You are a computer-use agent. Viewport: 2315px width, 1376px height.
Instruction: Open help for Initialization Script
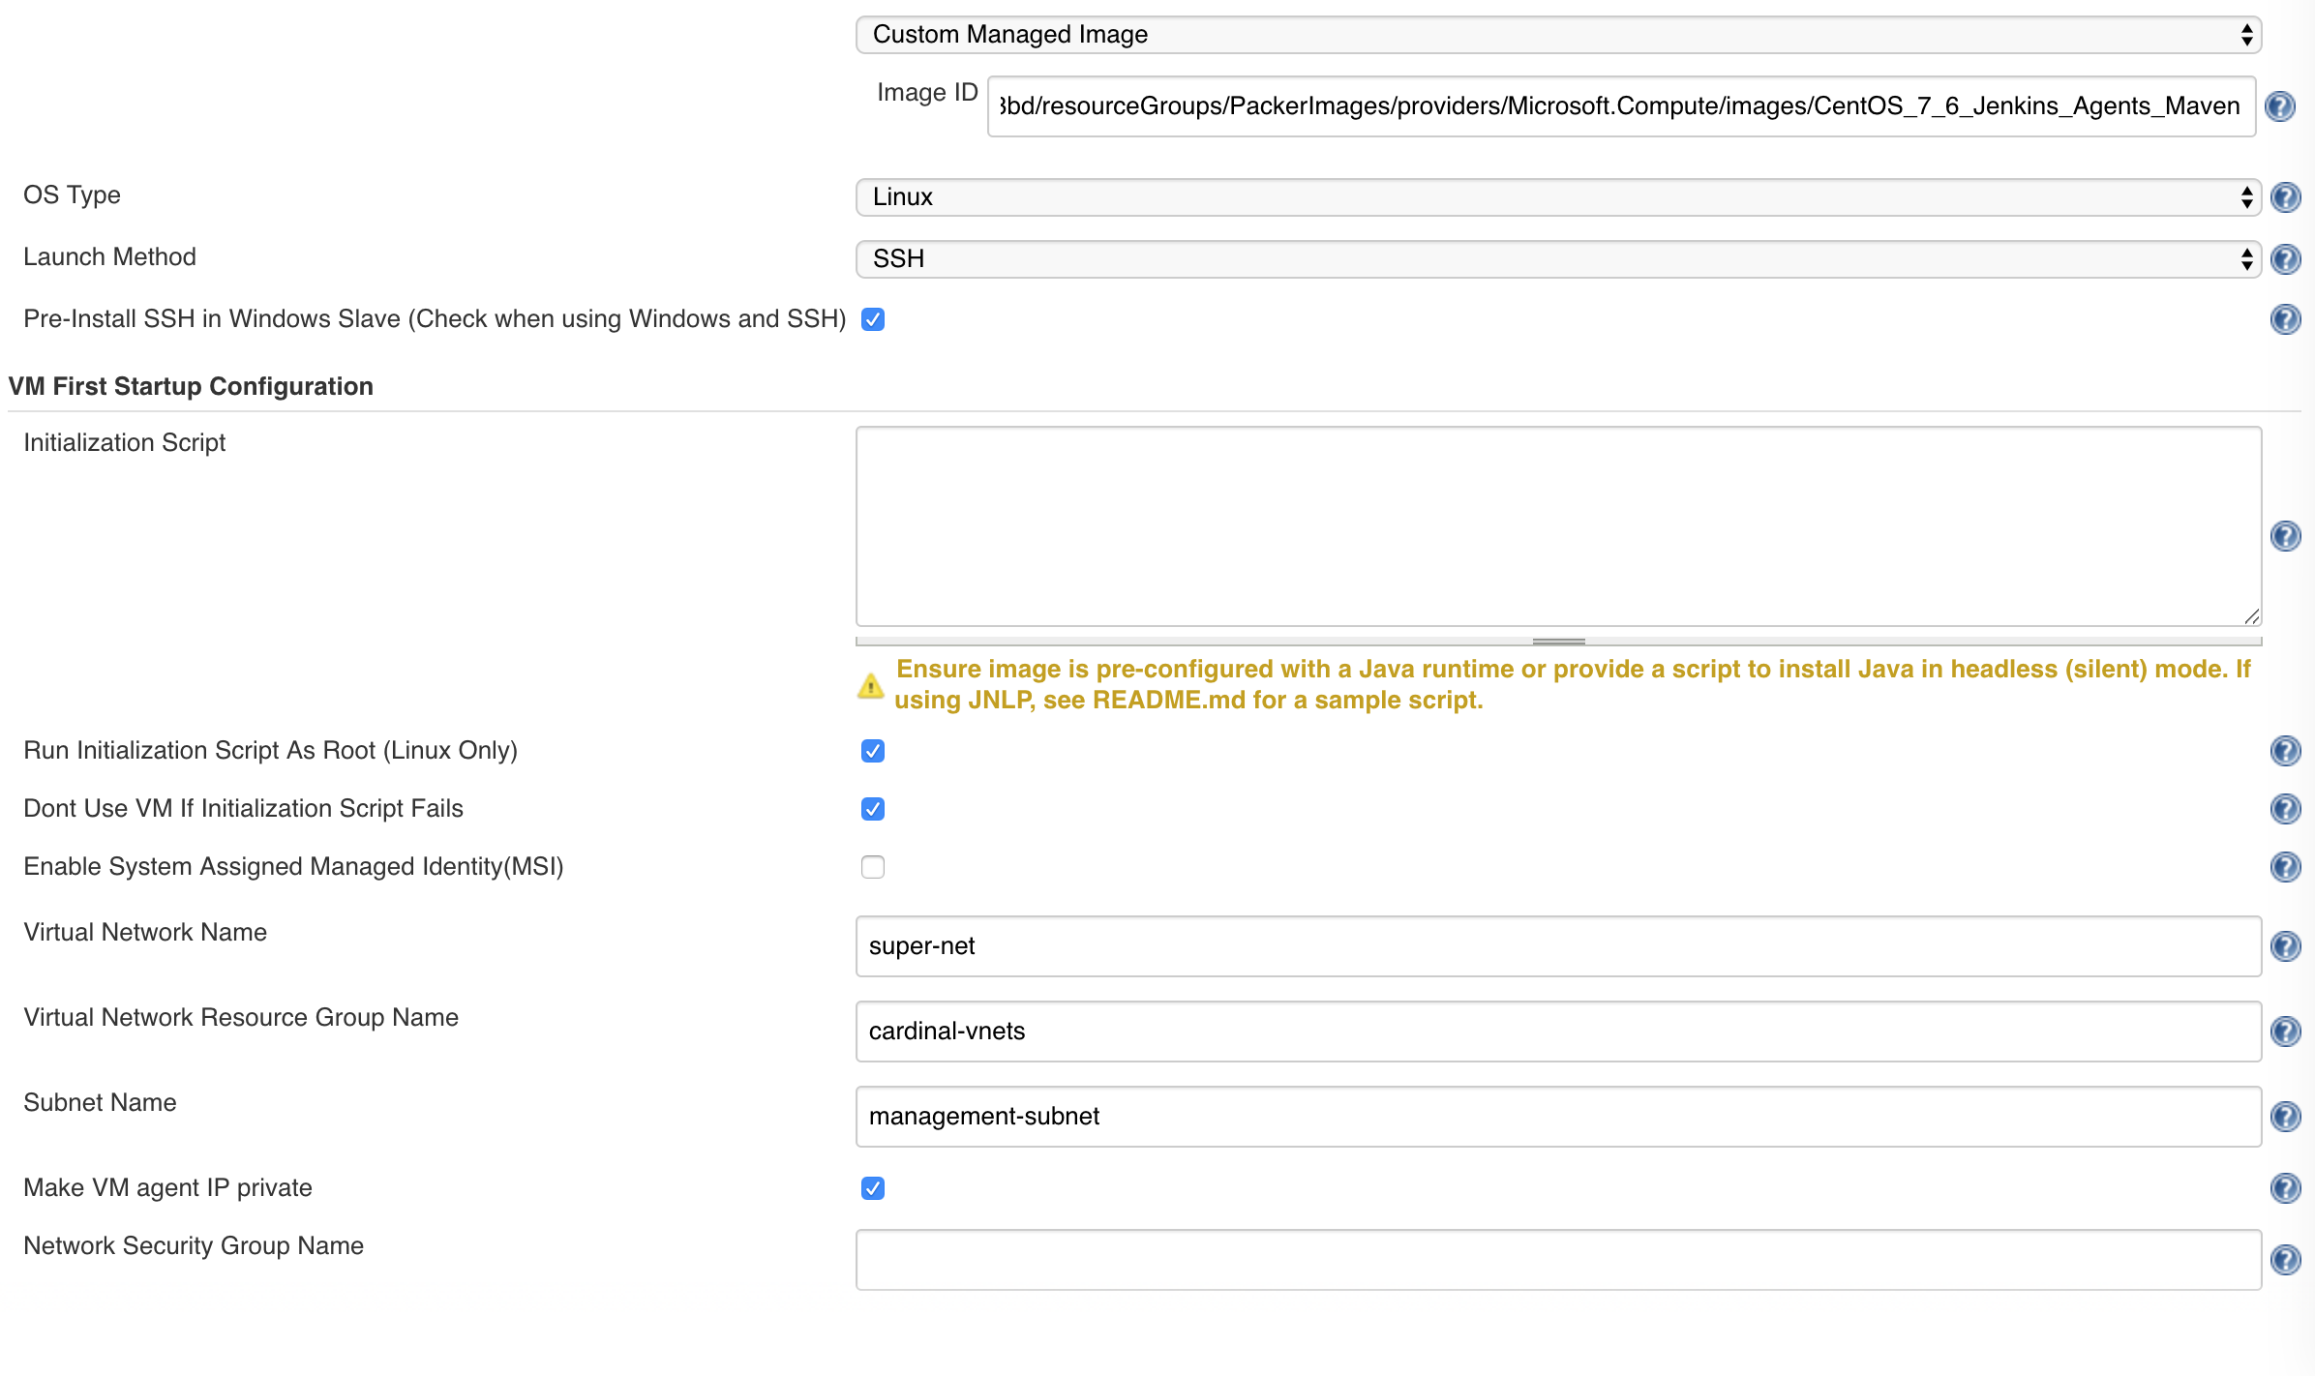point(2285,536)
